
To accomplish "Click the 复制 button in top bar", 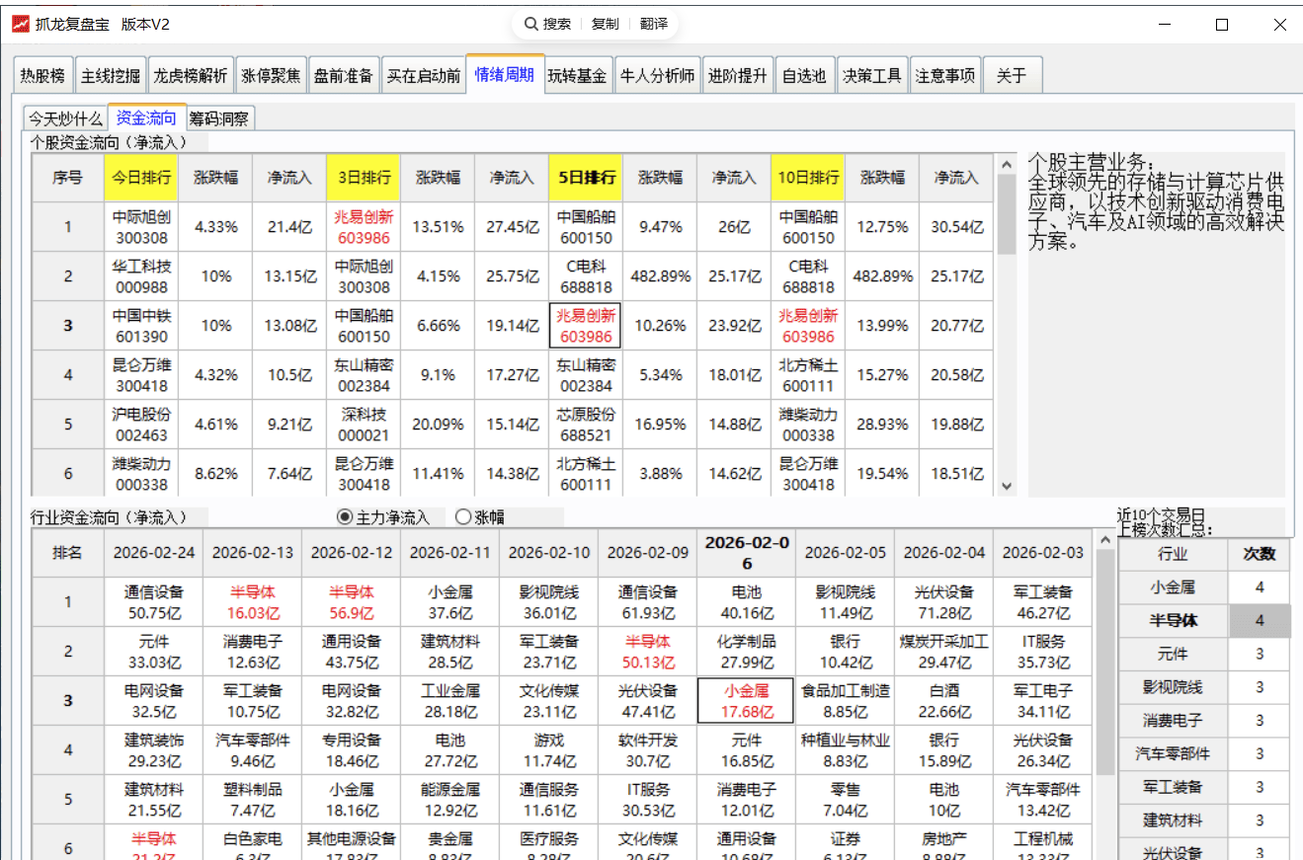I will tap(606, 24).
